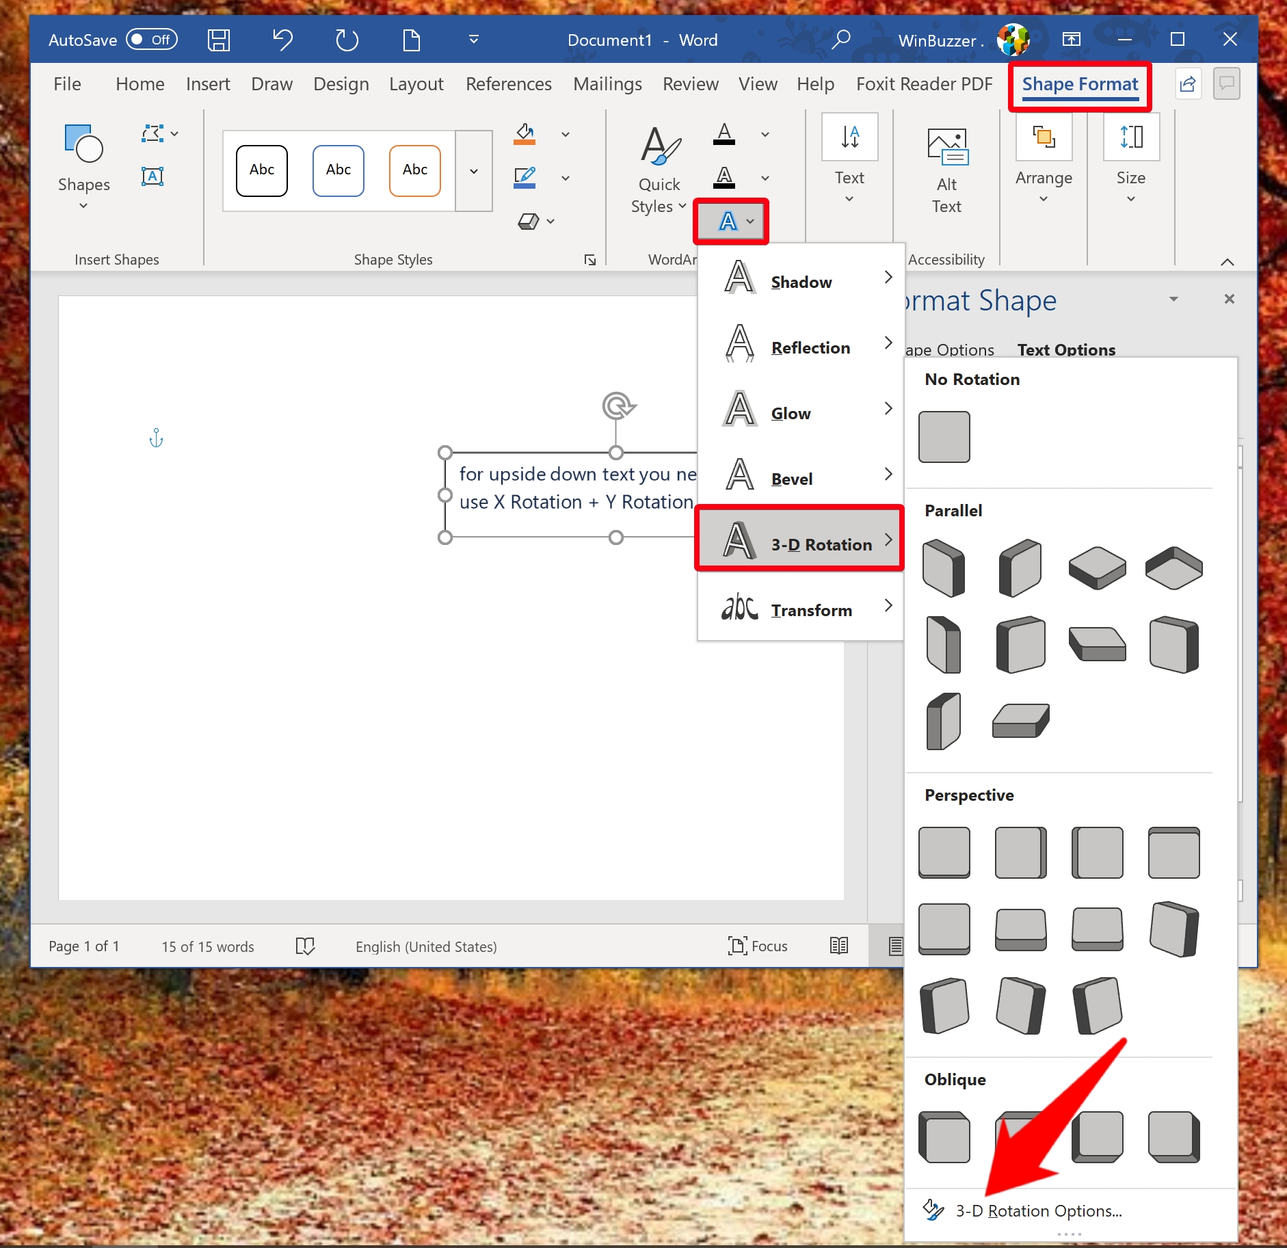This screenshot has height=1248, width=1287.
Task: Open the Bevel submenu
Action: (801, 474)
